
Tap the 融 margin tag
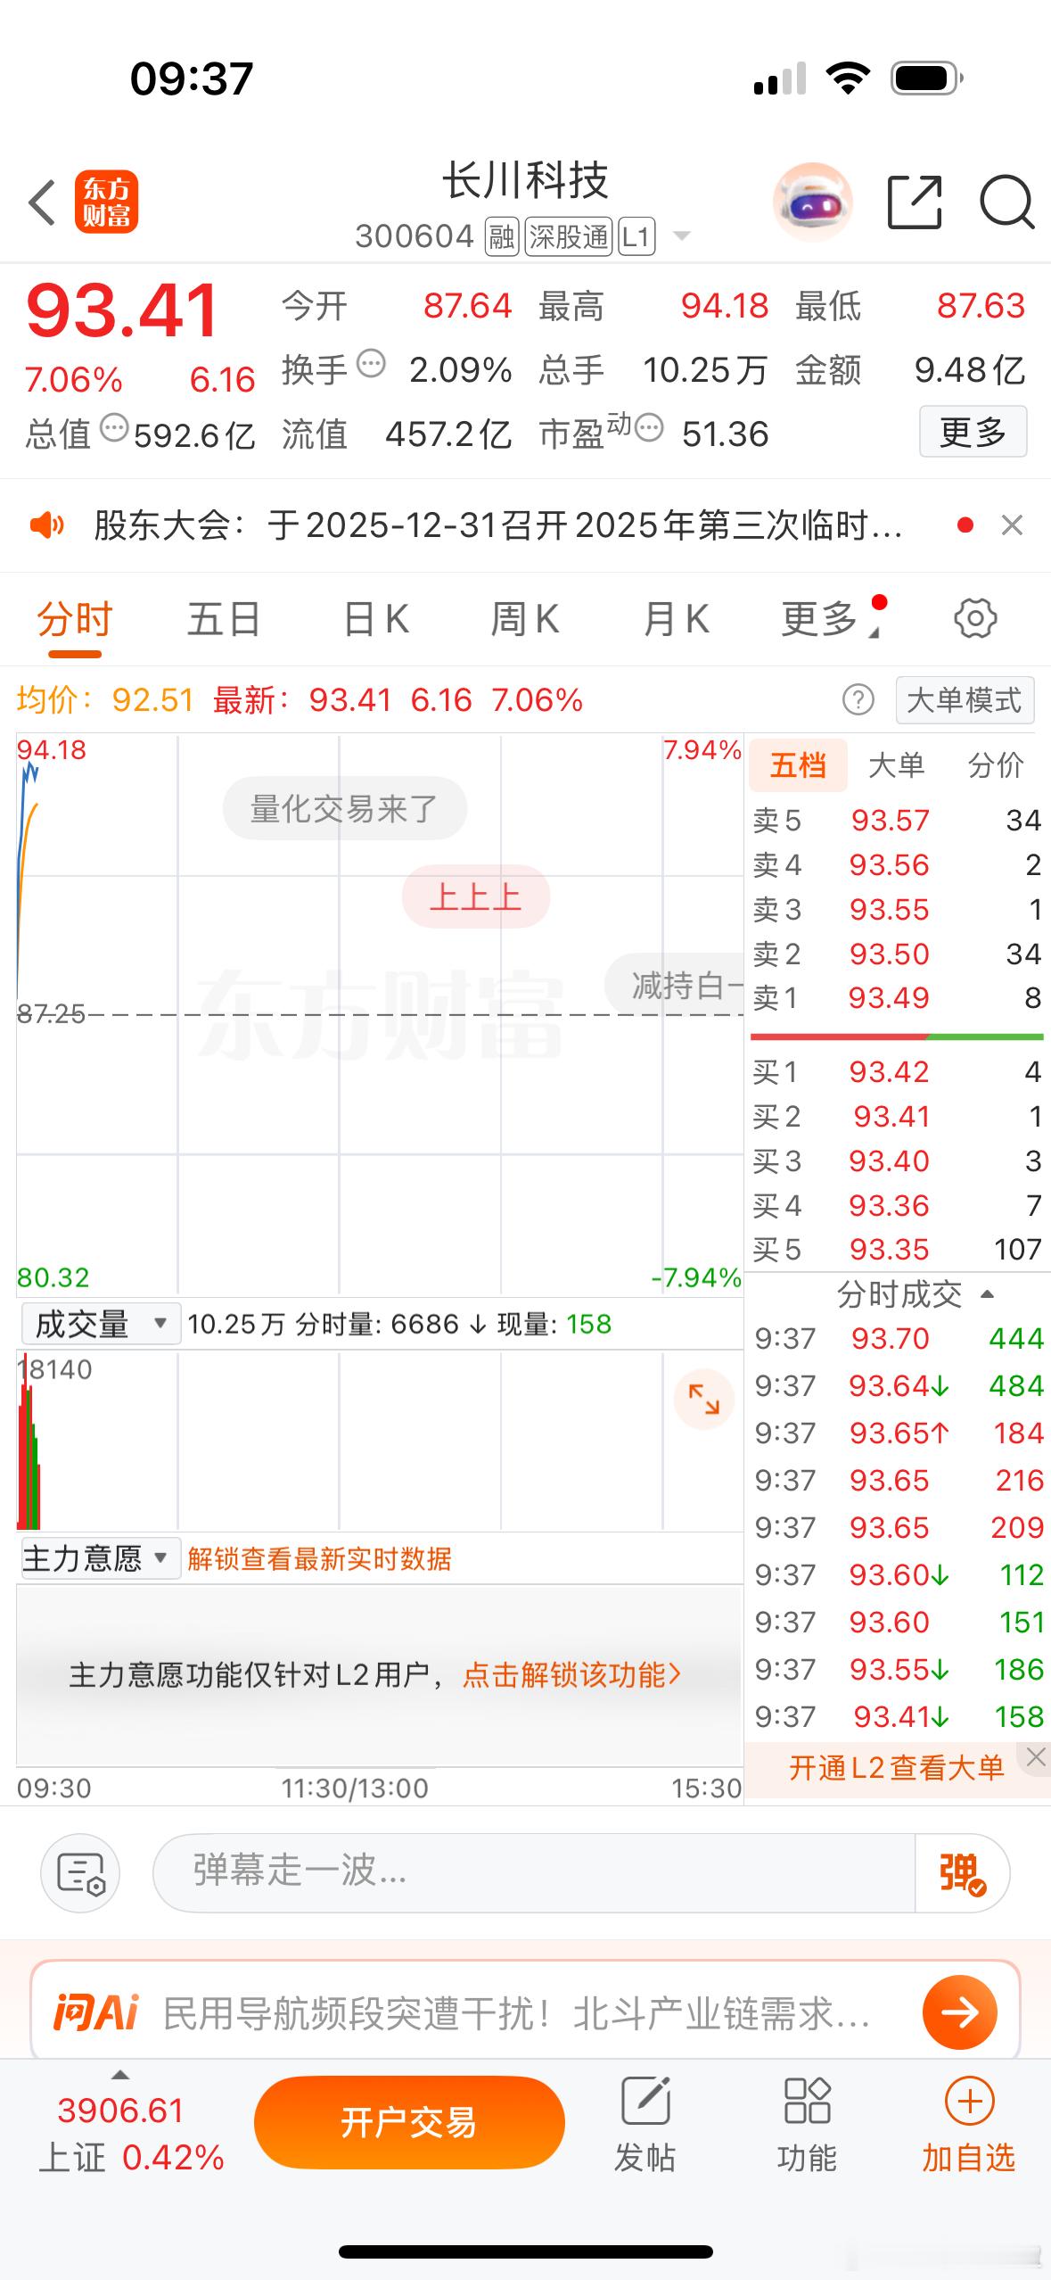[x=502, y=237]
